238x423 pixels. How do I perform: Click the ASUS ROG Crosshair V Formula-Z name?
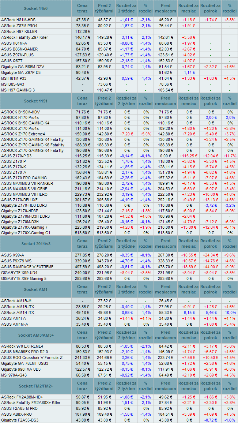point(32,358)
